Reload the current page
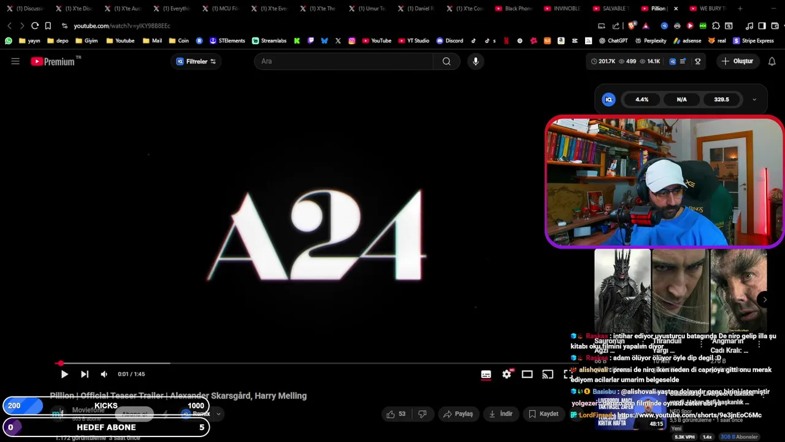The width and height of the screenshot is (785, 442). click(35, 26)
